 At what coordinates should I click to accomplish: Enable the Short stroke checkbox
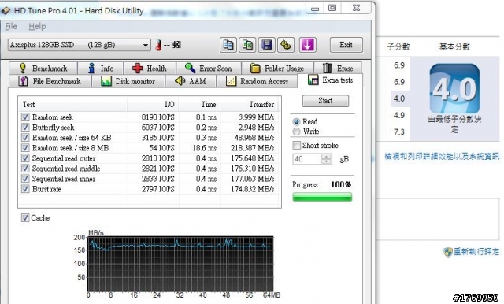[296, 145]
